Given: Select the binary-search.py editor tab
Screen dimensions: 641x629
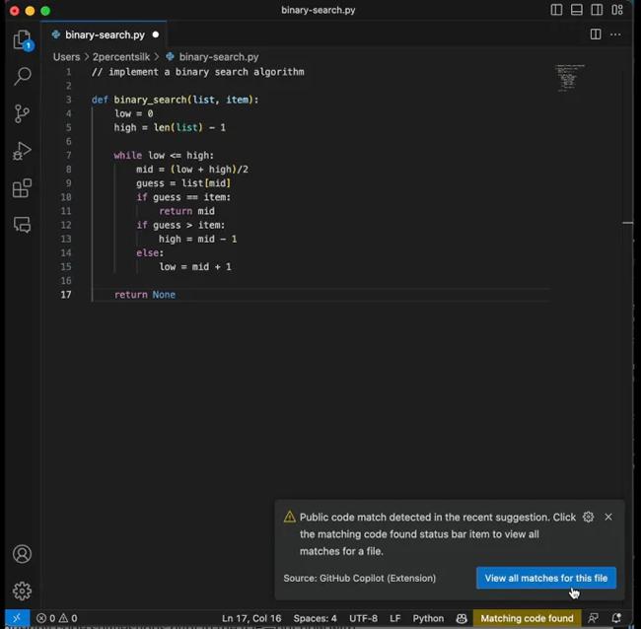Looking at the screenshot, I should 105,35.
